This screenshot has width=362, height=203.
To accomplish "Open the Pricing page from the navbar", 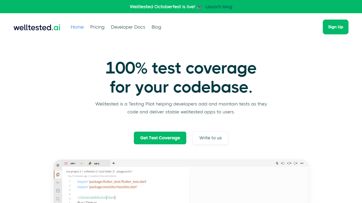I will pos(97,27).
